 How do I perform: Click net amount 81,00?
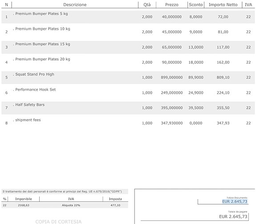(223, 32)
